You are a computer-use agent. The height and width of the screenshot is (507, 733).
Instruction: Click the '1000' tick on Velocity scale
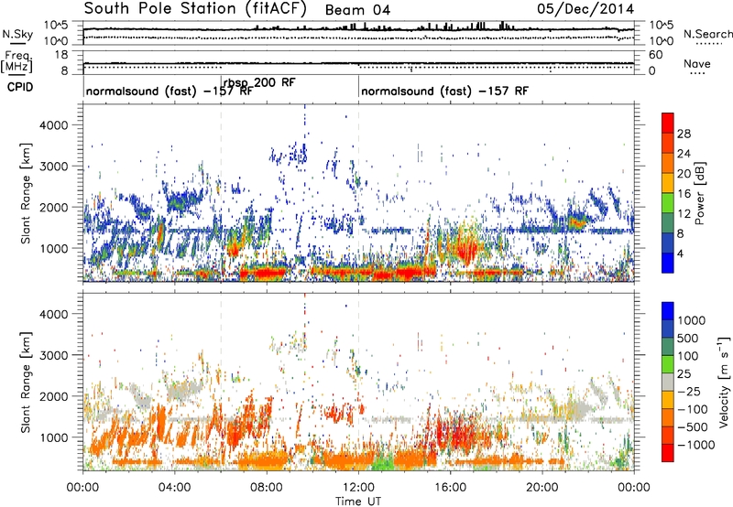pos(691,320)
